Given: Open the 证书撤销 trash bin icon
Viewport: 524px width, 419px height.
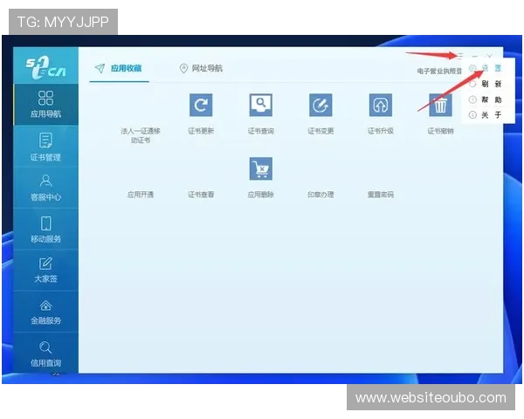Looking at the screenshot, I should click(440, 105).
